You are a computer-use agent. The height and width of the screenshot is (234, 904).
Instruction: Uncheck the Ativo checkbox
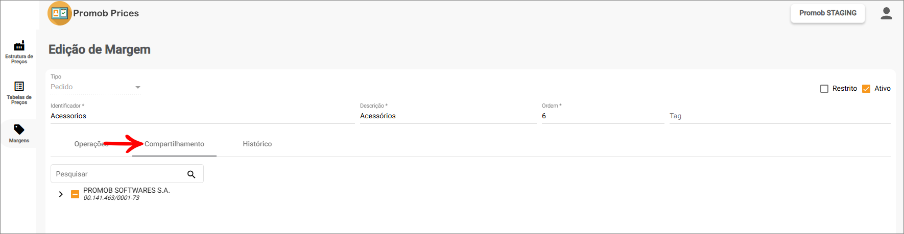[866, 89]
